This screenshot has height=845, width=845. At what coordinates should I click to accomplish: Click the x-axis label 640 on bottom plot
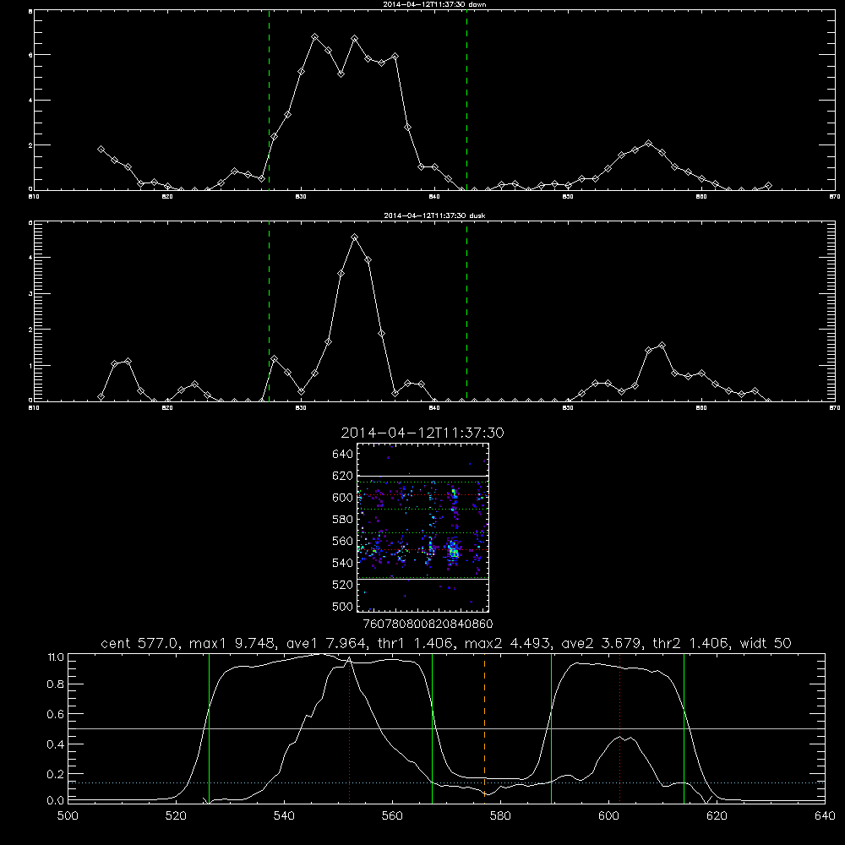click(x=825, y=816)
